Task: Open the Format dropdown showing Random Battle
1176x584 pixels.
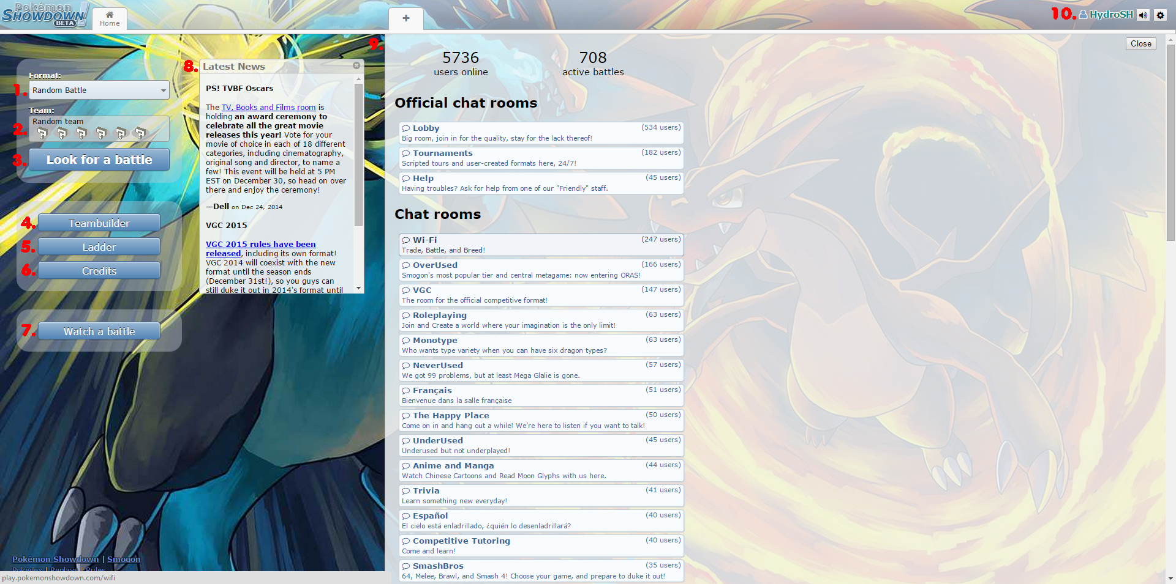Action: coord(99,90)
